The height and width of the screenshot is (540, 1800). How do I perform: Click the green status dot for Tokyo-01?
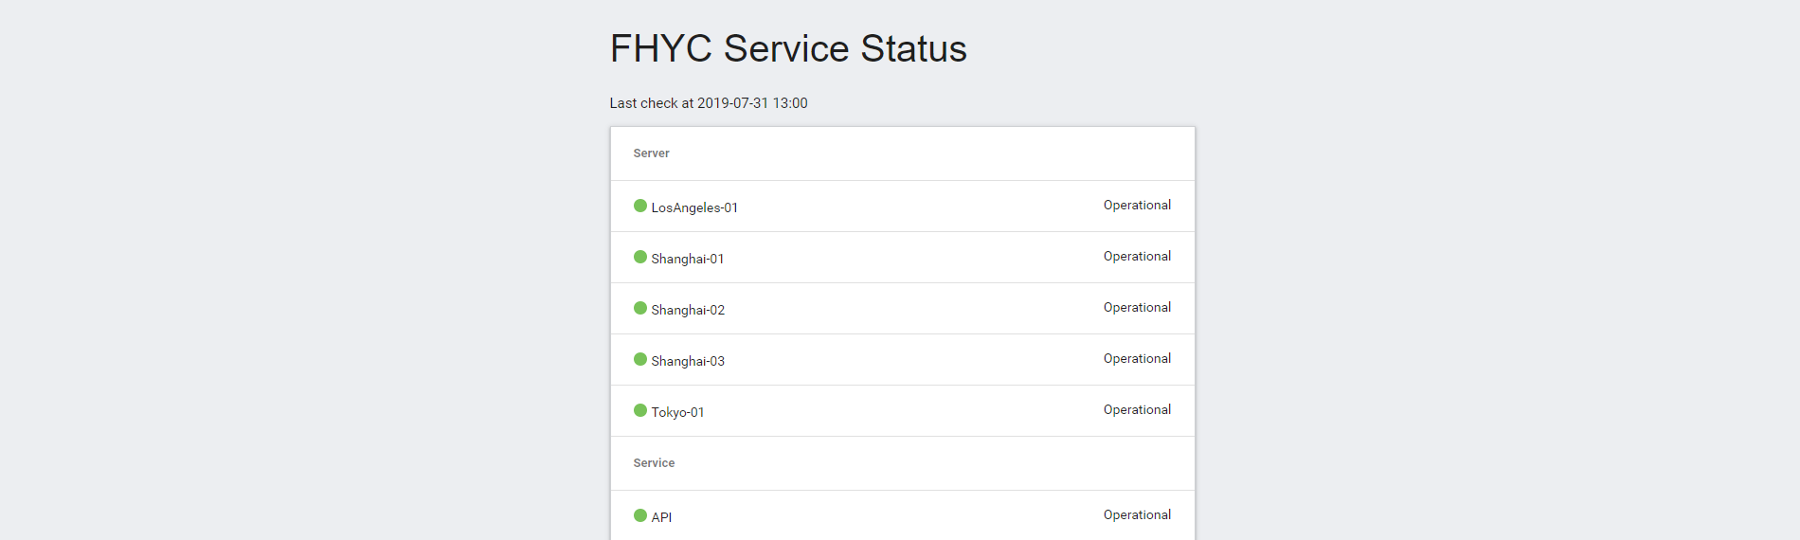(x=640, y=410)
